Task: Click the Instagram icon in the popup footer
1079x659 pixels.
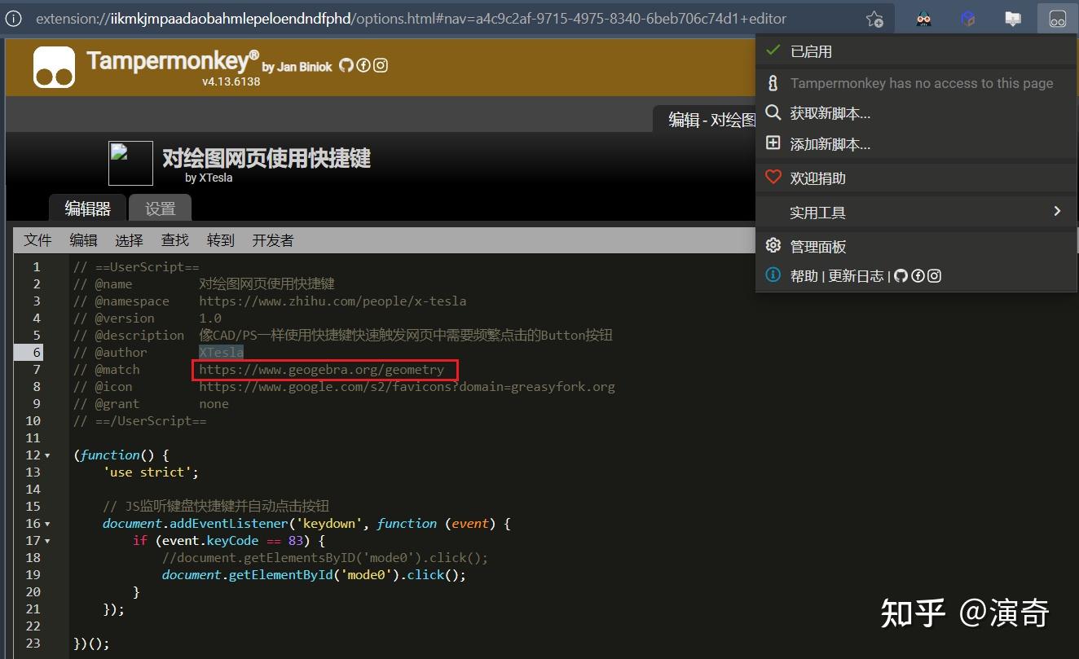Action: 935,276
